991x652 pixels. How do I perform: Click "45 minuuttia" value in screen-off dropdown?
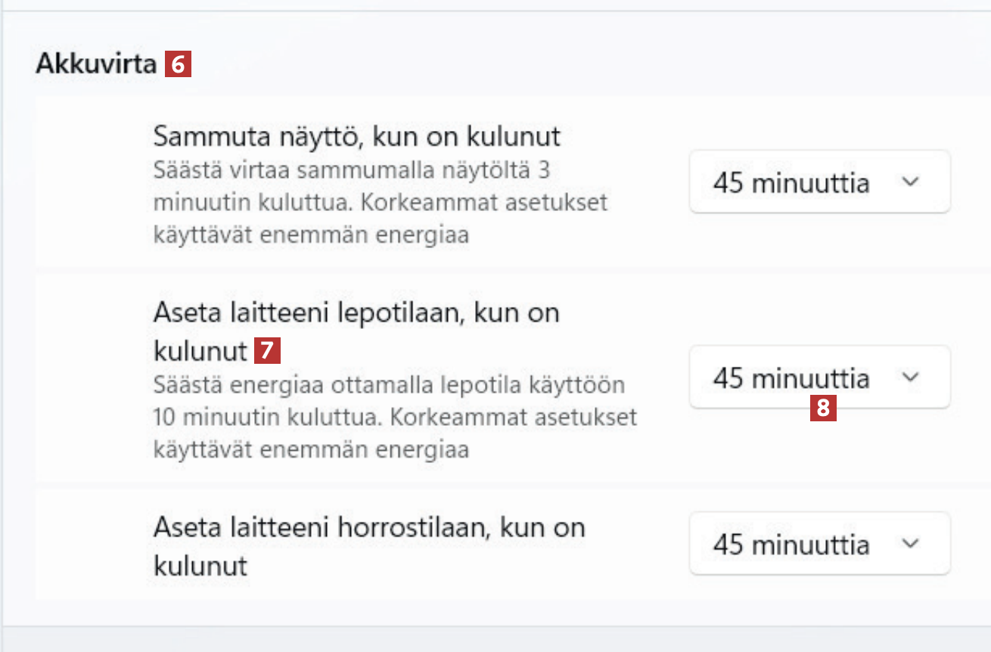pyautogui.click(x=791, y=183)
